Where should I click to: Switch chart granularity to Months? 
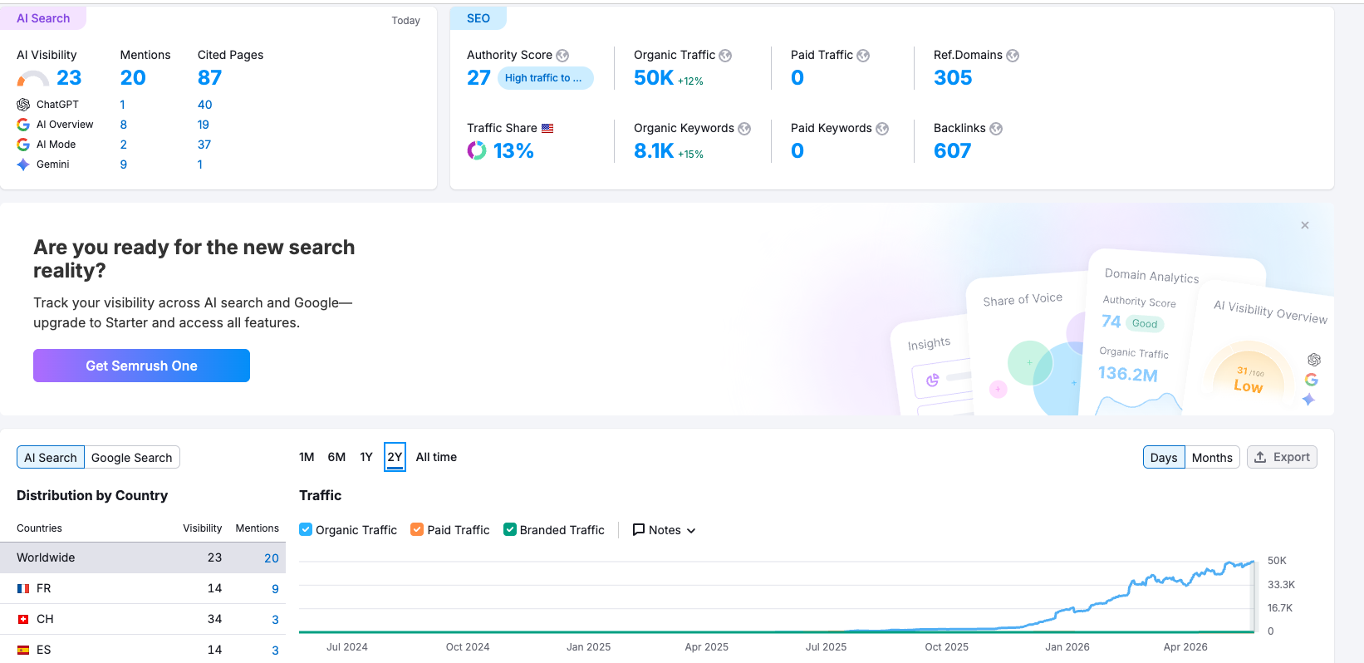[x=1212, y=457]
